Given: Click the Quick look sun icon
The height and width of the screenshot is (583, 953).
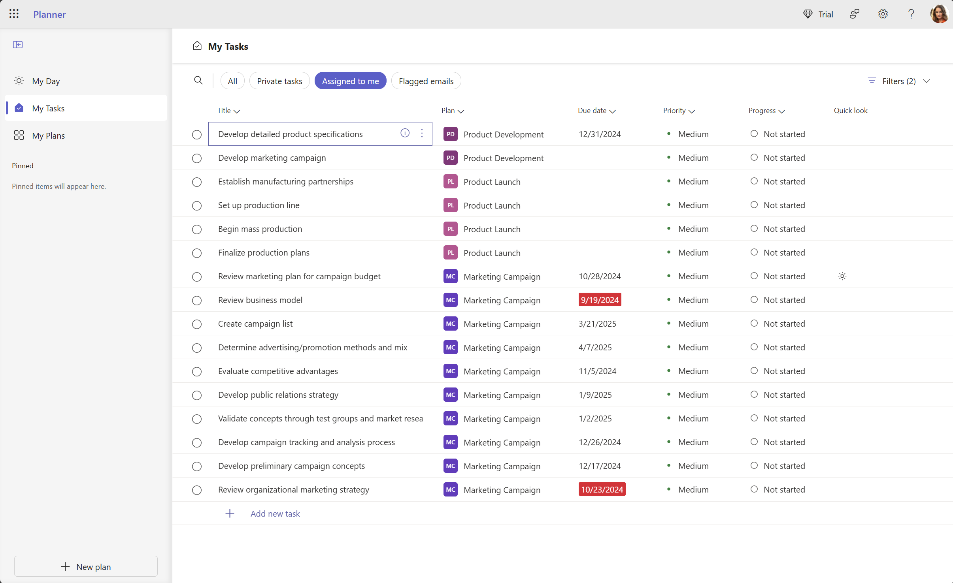Looking at the screenshot, I should [842, 276].
